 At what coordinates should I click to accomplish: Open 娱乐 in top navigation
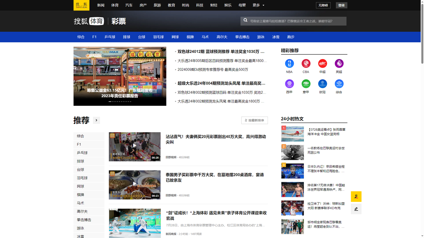228,5
